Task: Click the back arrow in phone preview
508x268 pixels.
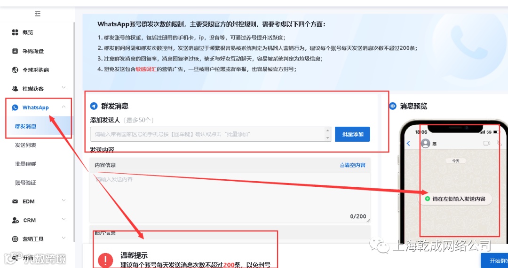Action: 409,143
